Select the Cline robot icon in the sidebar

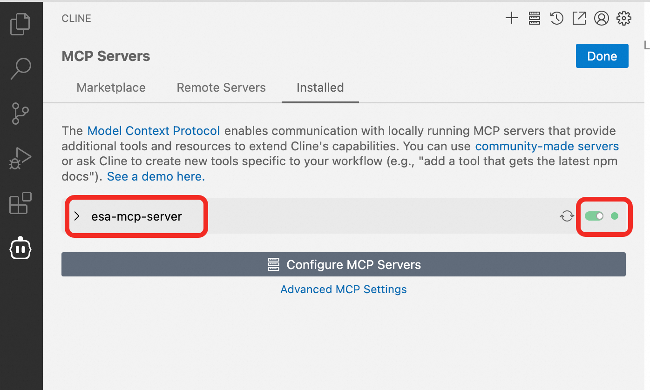point(20,248)
